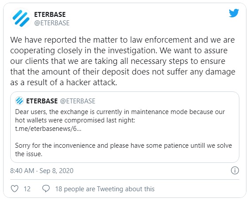The height and width of the screenshot is (201, 250).
Task: Click the like count 12
Action: (27, 189)
